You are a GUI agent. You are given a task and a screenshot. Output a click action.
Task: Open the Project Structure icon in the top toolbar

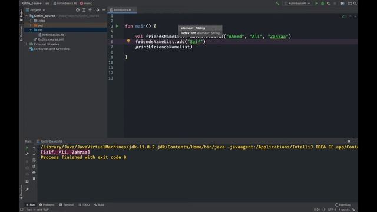(342, 4)
